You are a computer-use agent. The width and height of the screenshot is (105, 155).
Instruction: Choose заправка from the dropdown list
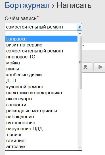click(x=41, y=39)
